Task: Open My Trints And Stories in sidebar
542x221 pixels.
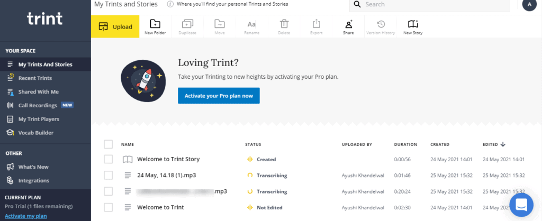Action: [x=46, y=64]
